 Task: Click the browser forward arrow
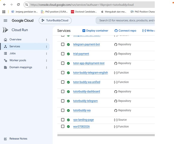[x=11, y=5]
